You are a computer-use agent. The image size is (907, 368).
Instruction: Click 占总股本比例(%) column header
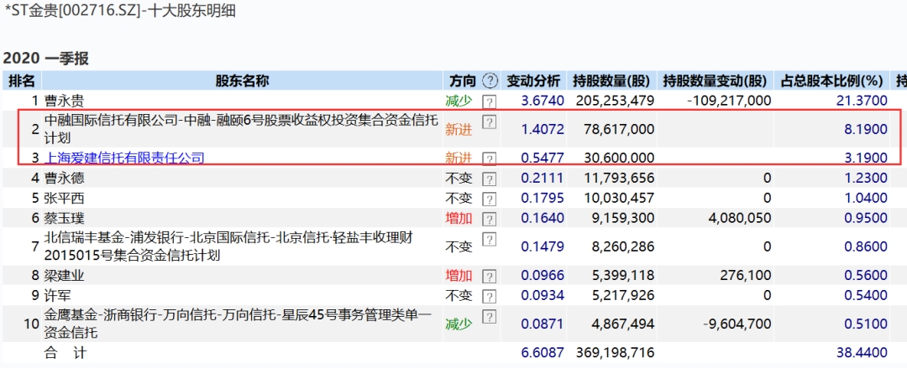click(x=831, y=81)
